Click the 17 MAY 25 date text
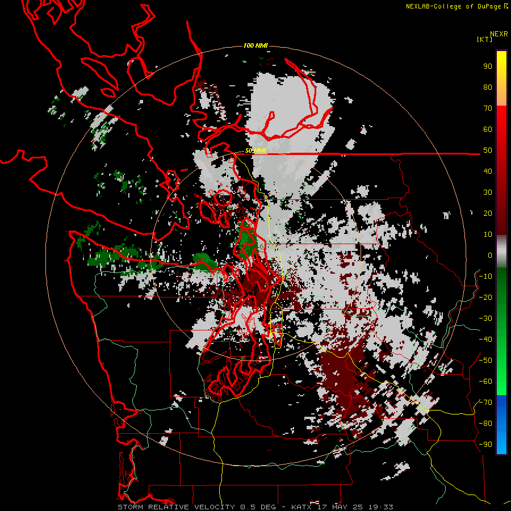Viewport: 511px width, 511px height. pyautogui.click(x=341, y=507)
